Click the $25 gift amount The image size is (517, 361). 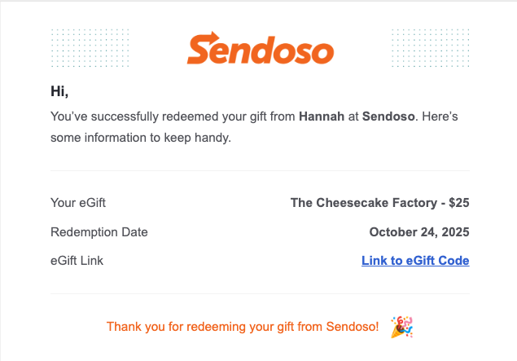point(459,202)
